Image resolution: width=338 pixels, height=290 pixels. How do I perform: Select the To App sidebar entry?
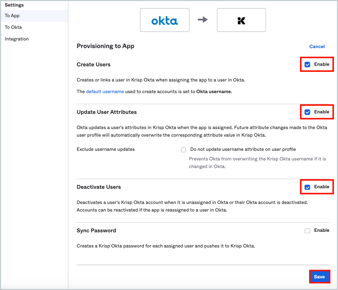coord(12,15)
